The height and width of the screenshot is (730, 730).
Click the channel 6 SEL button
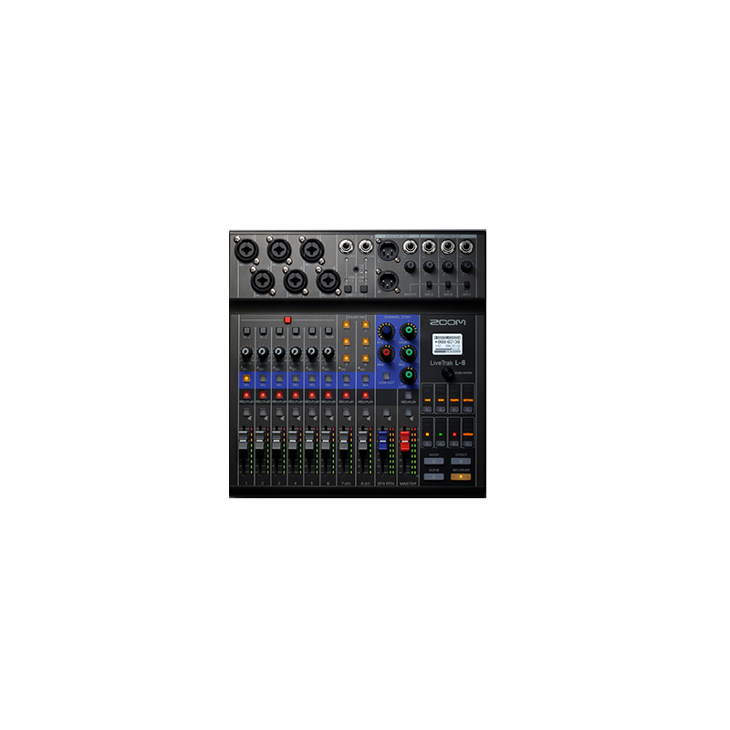[328, 379]
